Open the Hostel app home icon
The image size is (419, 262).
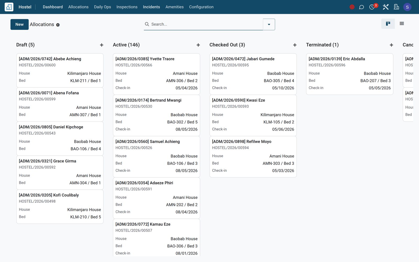tap(9, 7)
